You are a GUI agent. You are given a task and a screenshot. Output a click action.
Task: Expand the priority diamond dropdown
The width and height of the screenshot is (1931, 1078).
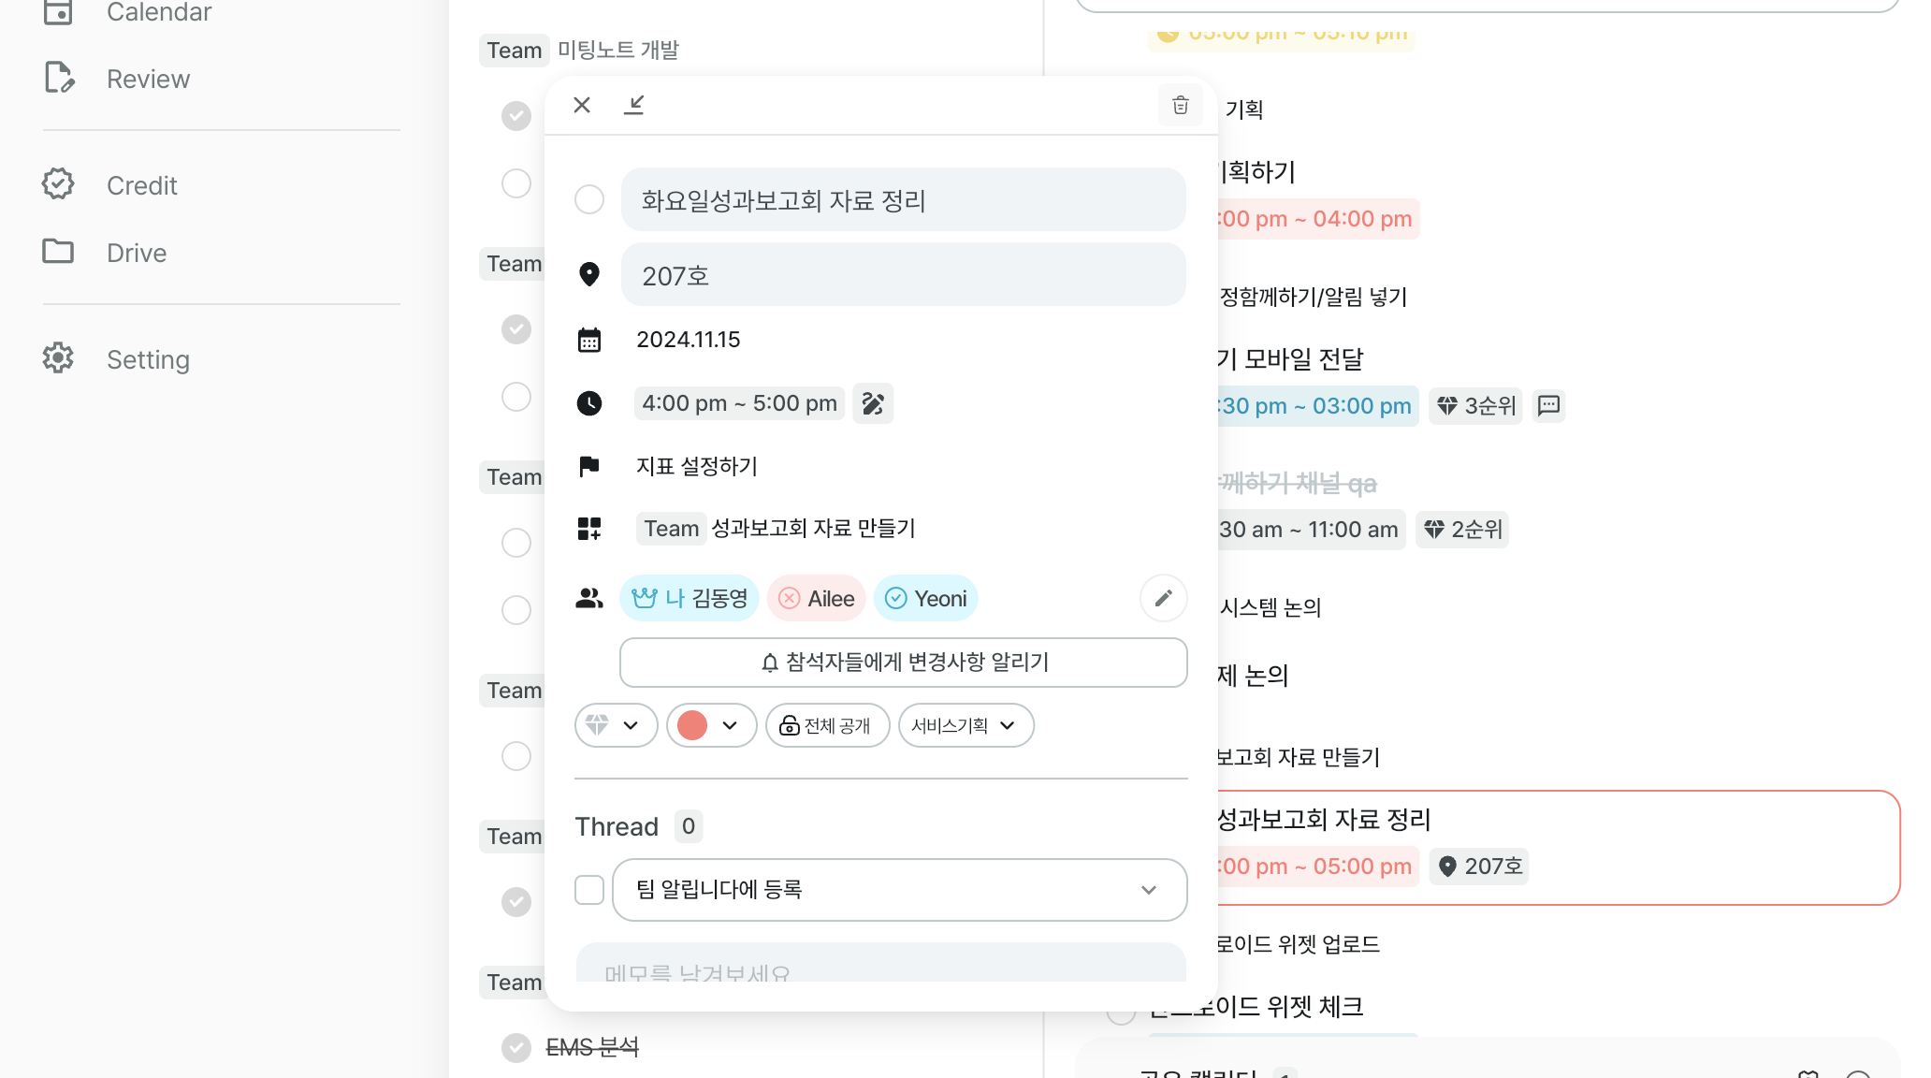[616, 725]
